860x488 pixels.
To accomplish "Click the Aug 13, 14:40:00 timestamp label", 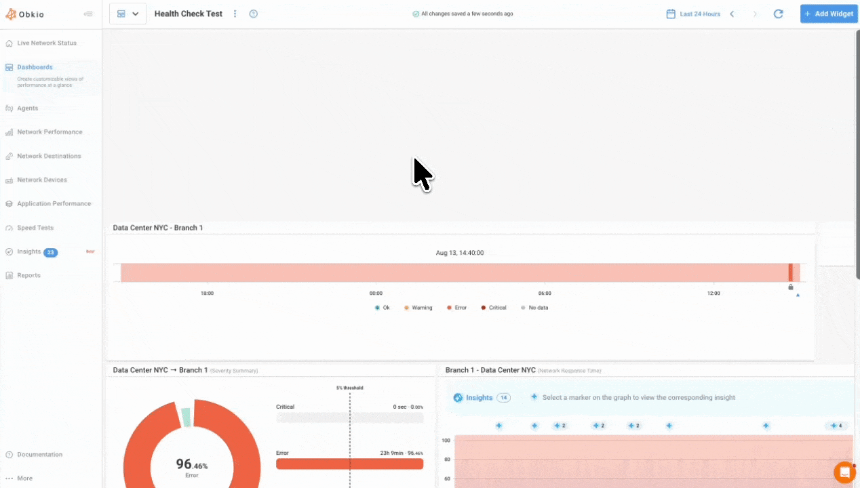I will (460, 253).
